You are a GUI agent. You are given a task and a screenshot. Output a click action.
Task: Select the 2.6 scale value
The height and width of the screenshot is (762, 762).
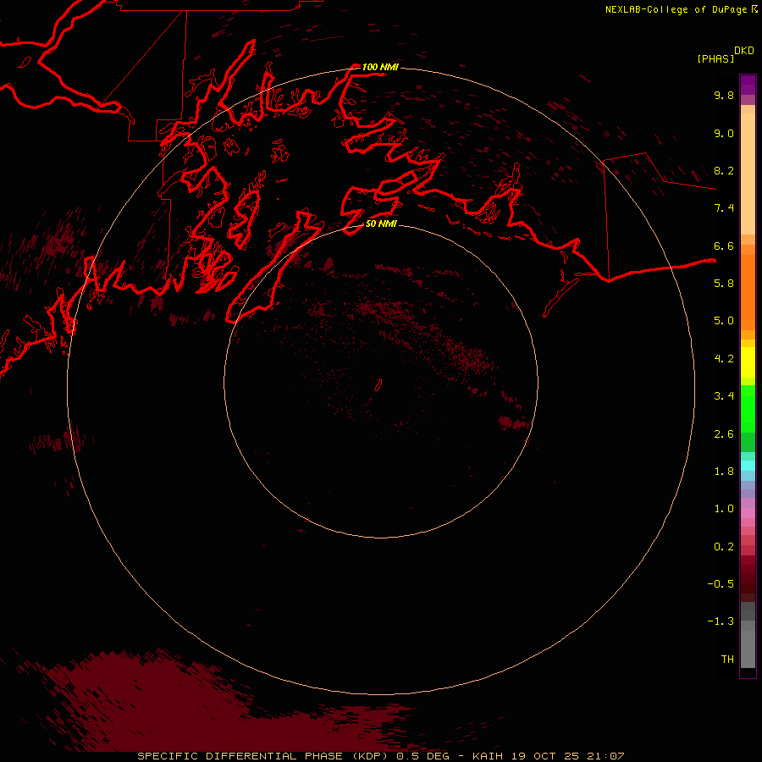724,434
